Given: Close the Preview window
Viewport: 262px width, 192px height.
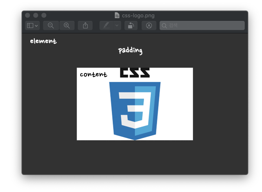Looking at the screenshot, I should point(27,15).
